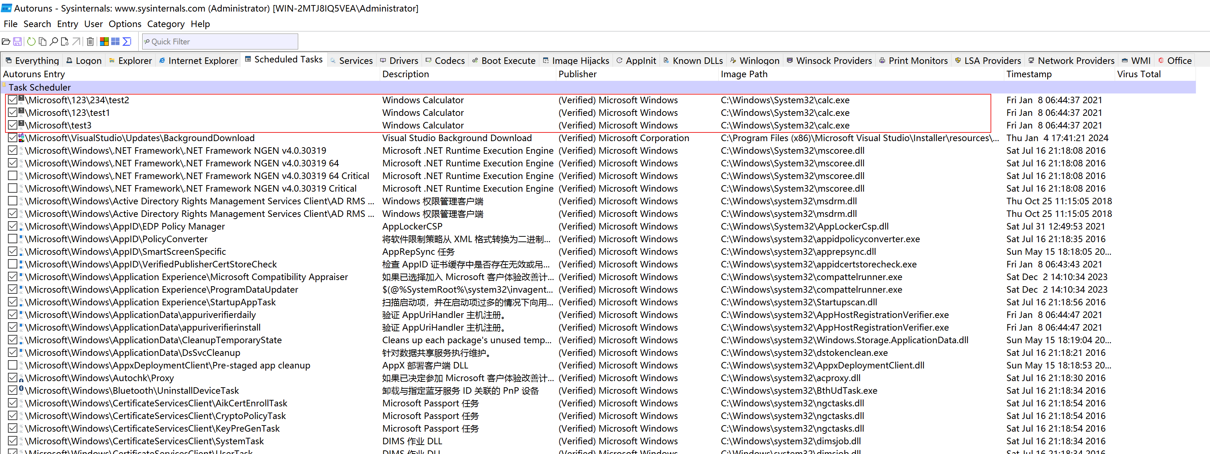This screenshot has width=1210, height=454.
Task: Switch to Winsock Providers tab
Action: (829, 61)
